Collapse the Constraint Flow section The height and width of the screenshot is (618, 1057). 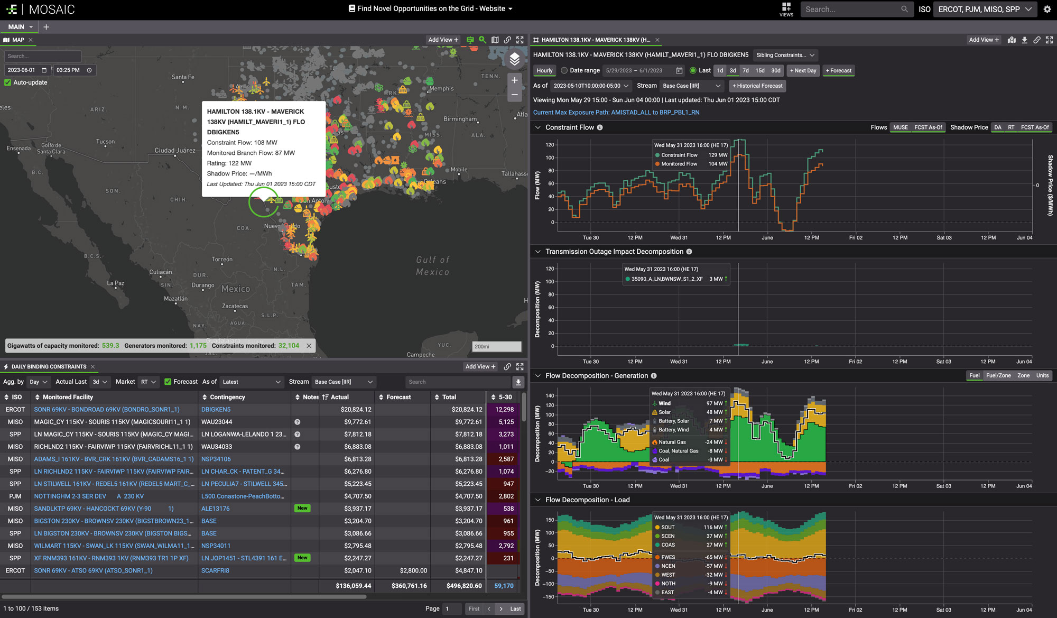pos(538,127)
